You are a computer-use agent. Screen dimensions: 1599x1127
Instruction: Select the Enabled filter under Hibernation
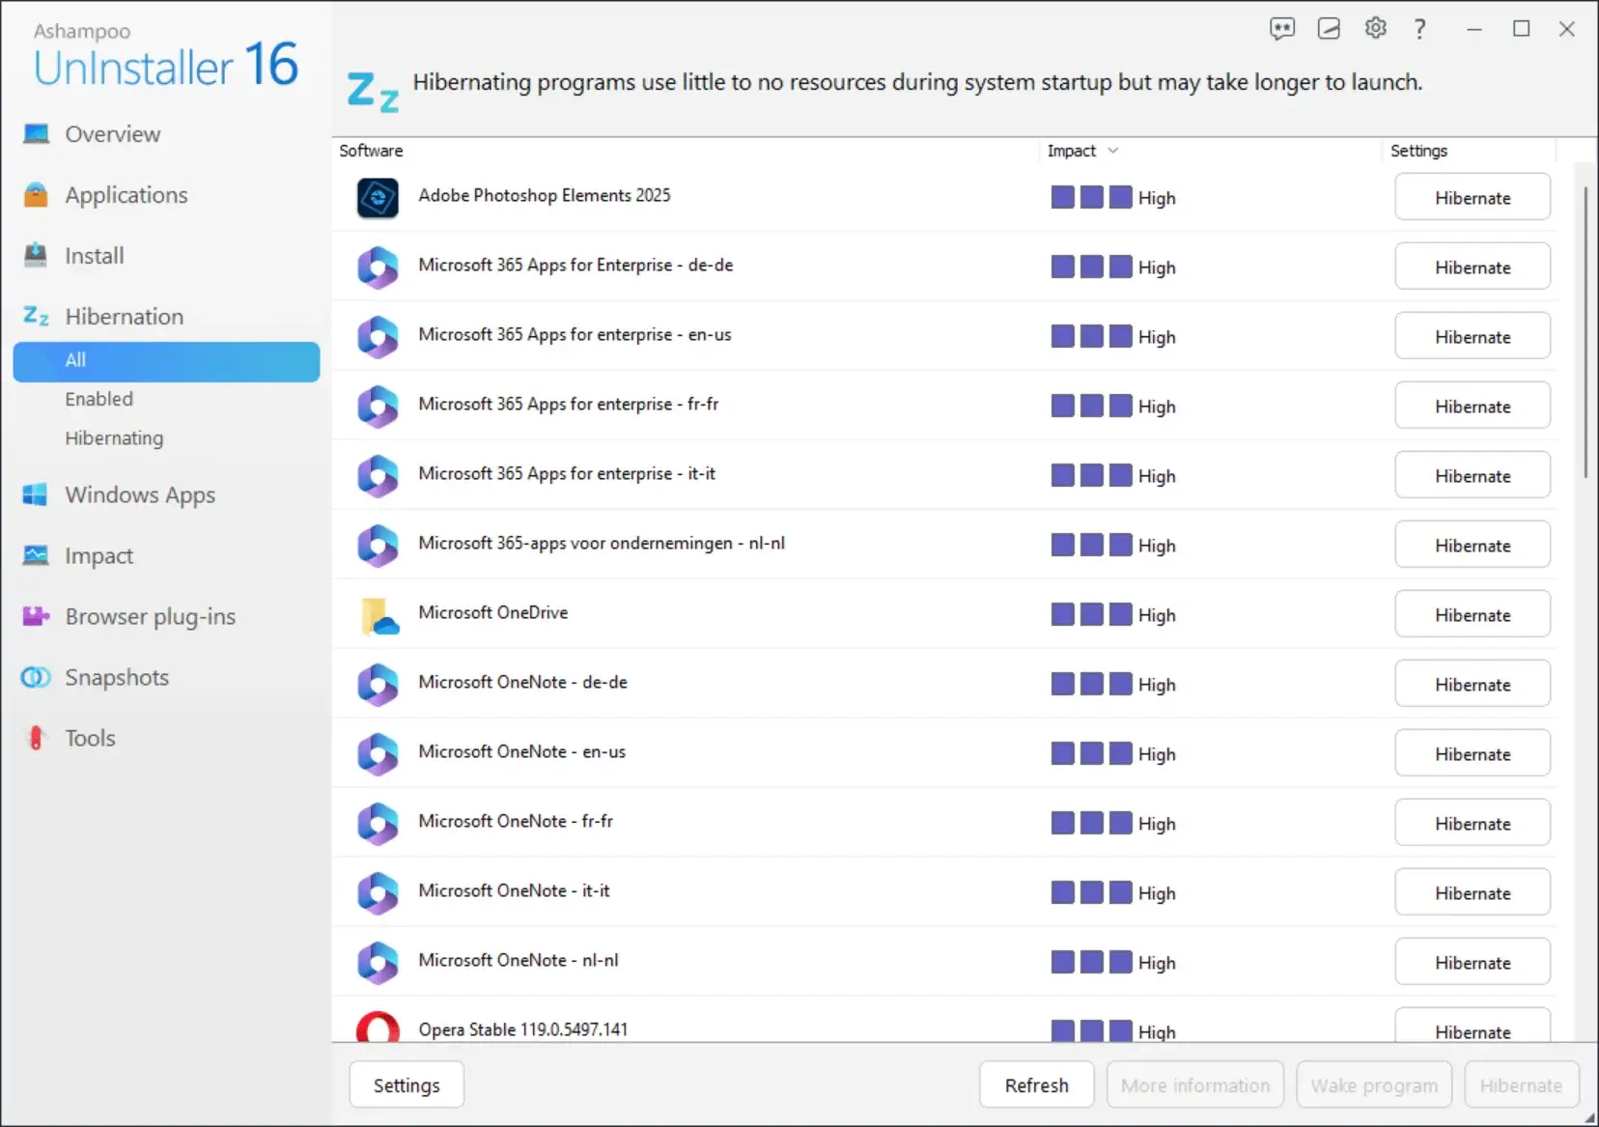(x=99, y=399)
